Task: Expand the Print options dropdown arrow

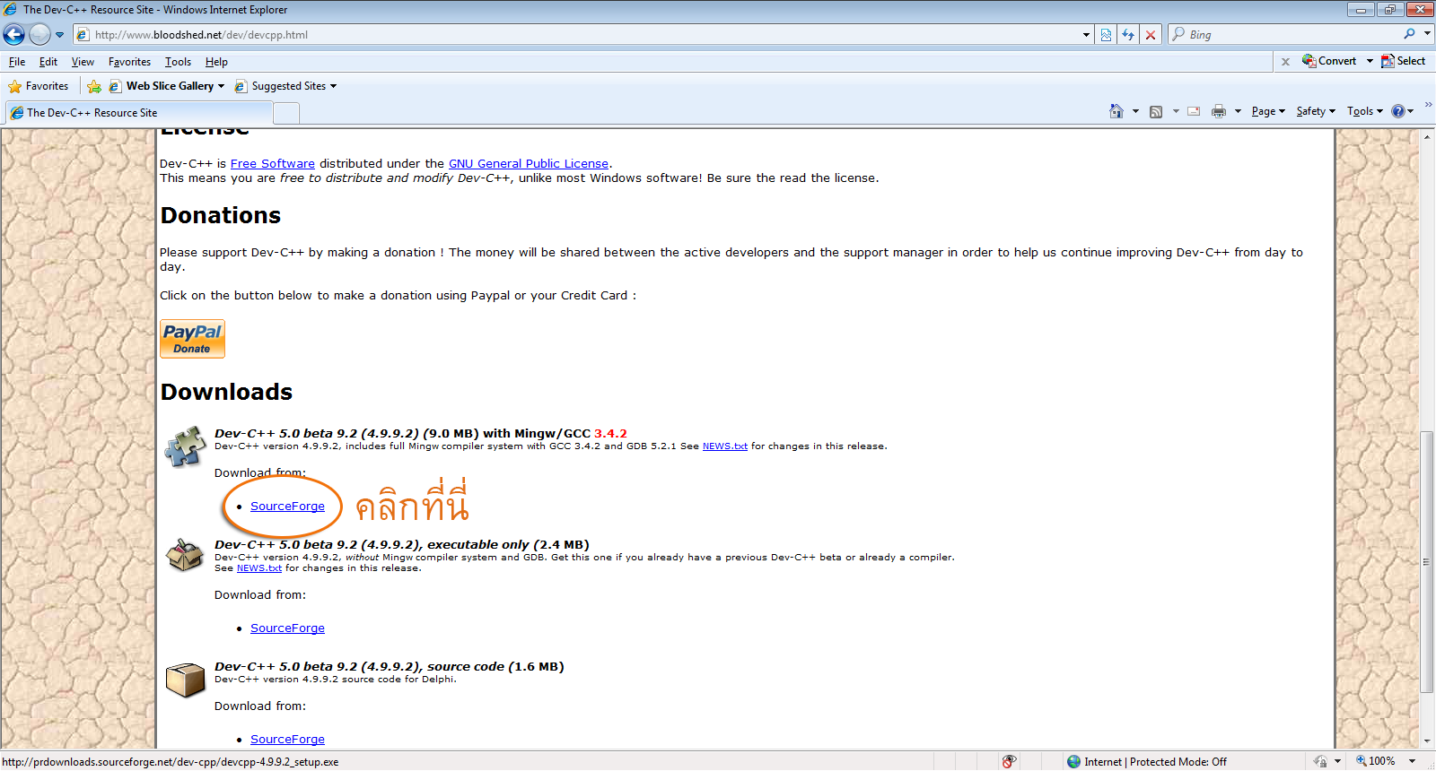Action: [1238, 111]
